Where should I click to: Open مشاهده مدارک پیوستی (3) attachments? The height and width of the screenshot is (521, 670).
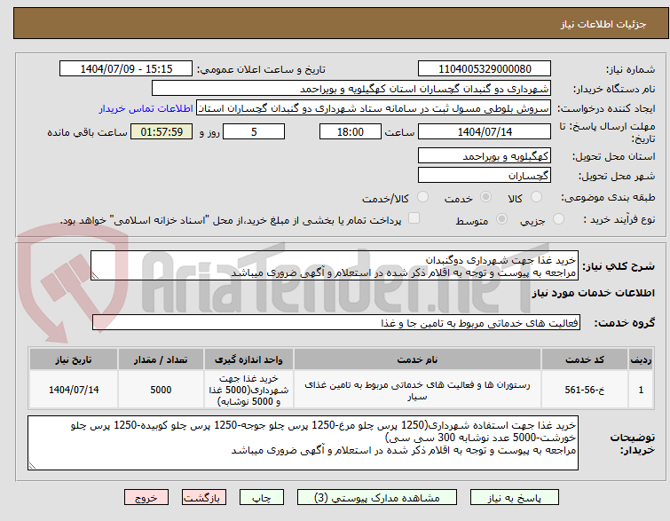pos(377,498)
